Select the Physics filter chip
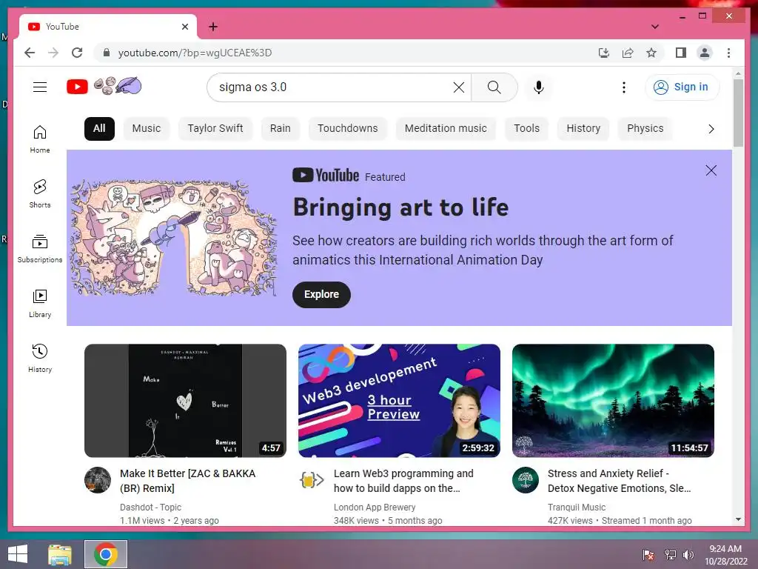This screenshot has height=569, width=758. 645,129
